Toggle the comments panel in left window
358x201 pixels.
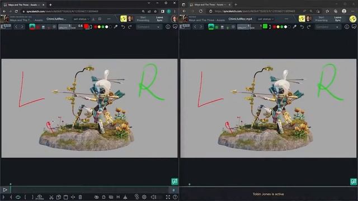[x=175, y=27]
